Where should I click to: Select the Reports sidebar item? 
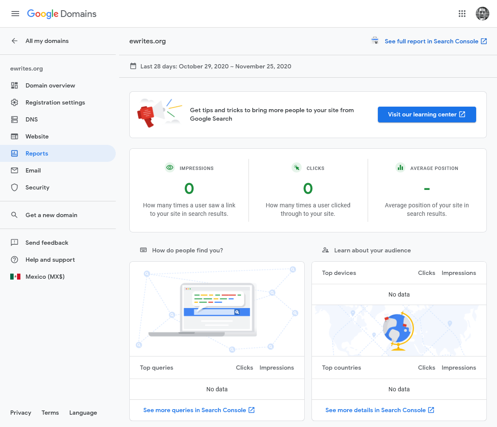58,153
